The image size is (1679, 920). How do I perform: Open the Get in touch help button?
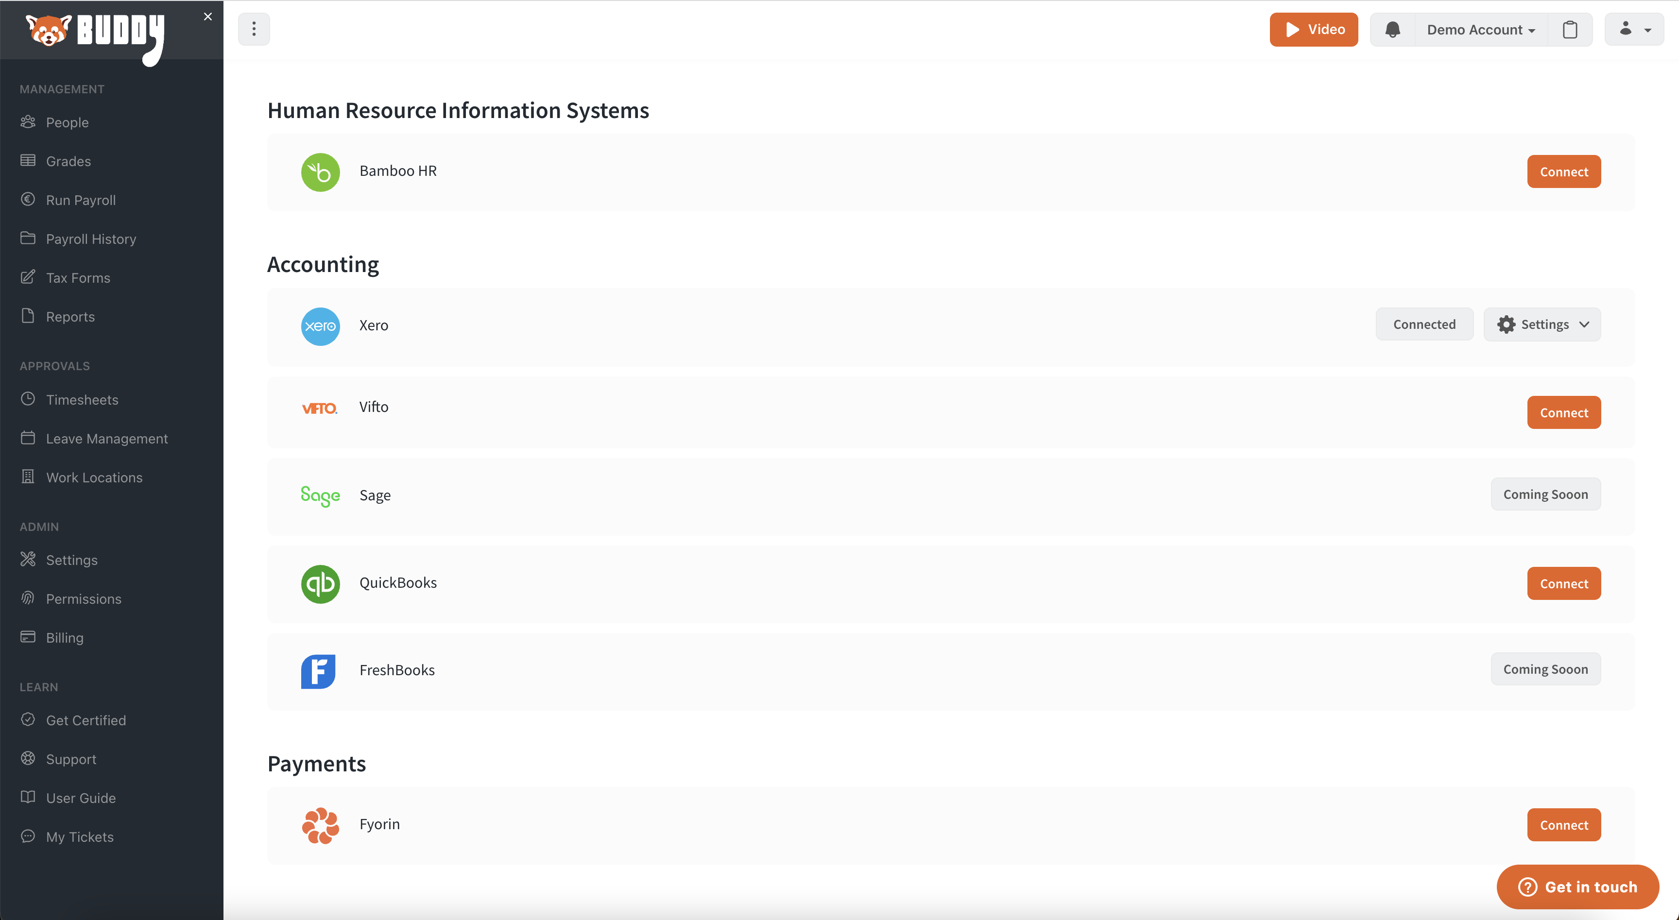[x=1577, y=887]
